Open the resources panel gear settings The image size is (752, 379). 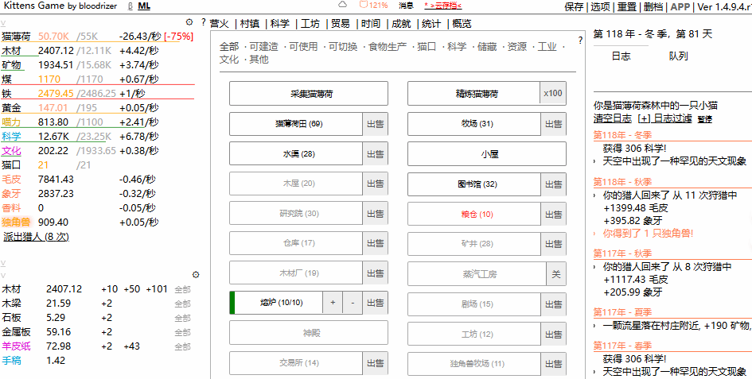coord(189,22)
